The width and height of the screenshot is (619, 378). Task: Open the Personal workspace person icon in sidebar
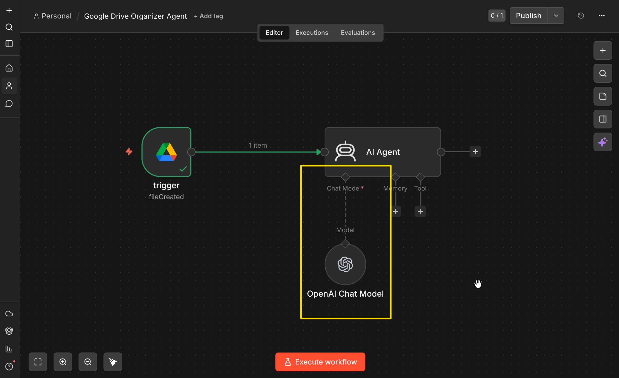pyautogui.click(x=9, y=86)
